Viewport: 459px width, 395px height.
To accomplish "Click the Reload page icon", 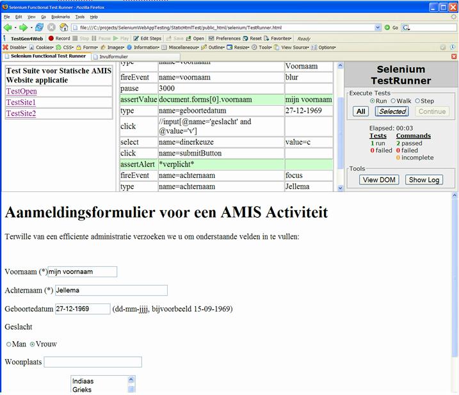I will [x=40, y=28].
